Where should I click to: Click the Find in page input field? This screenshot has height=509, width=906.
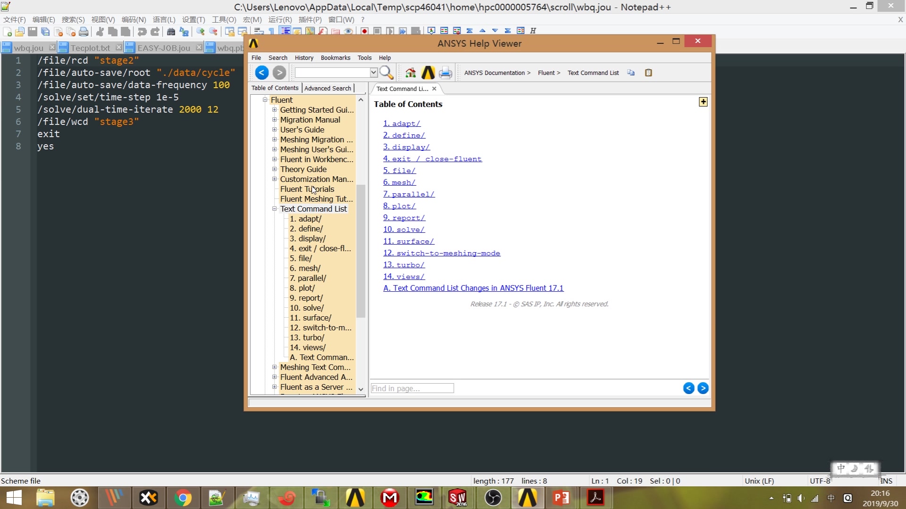click(412, 388)
